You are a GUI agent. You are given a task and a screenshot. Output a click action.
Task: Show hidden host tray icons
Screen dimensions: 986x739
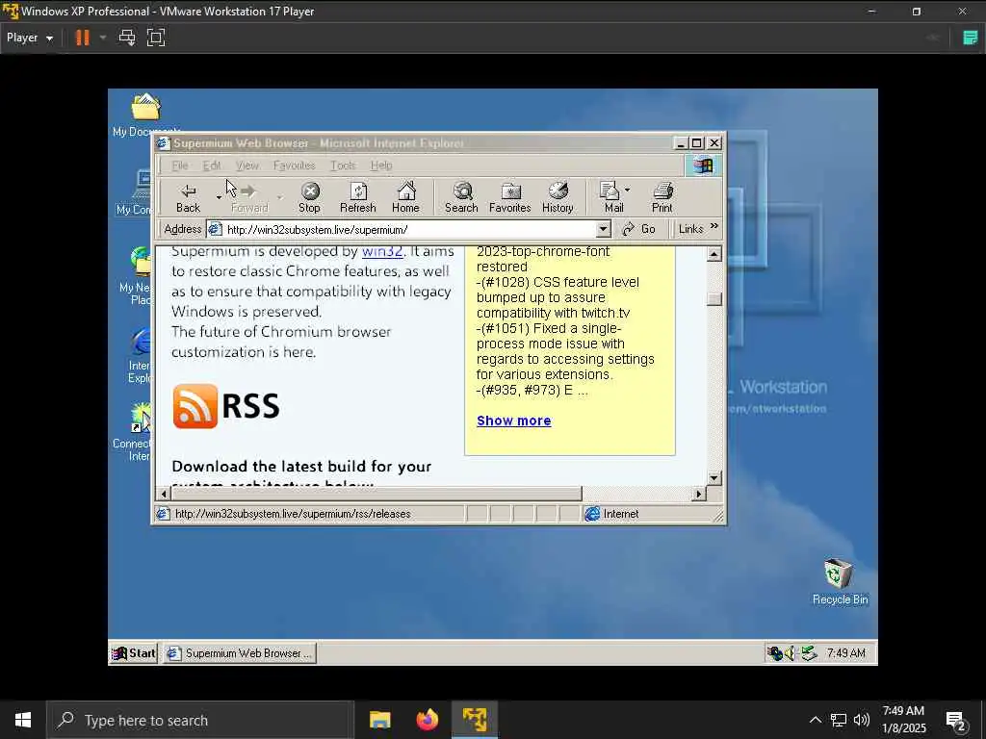pyautogui.click(x=815, y=720)
